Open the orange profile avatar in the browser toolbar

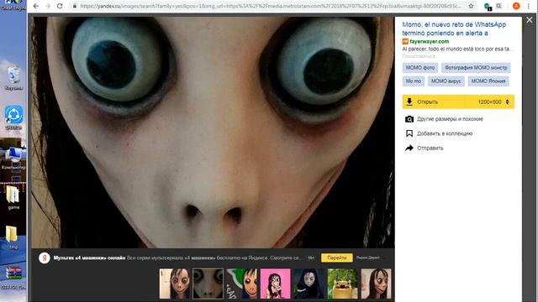pyautogui.click(x=516, y=6)
